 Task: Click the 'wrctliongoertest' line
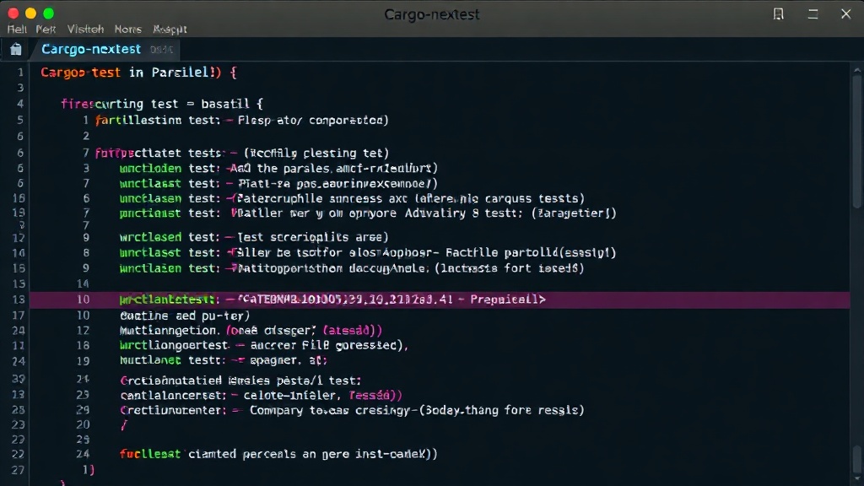coord(264,345)
